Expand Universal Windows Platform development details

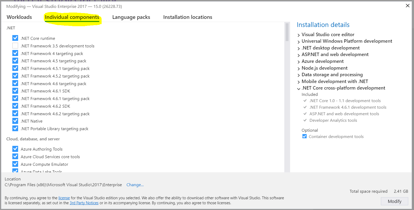pos(298,41)
